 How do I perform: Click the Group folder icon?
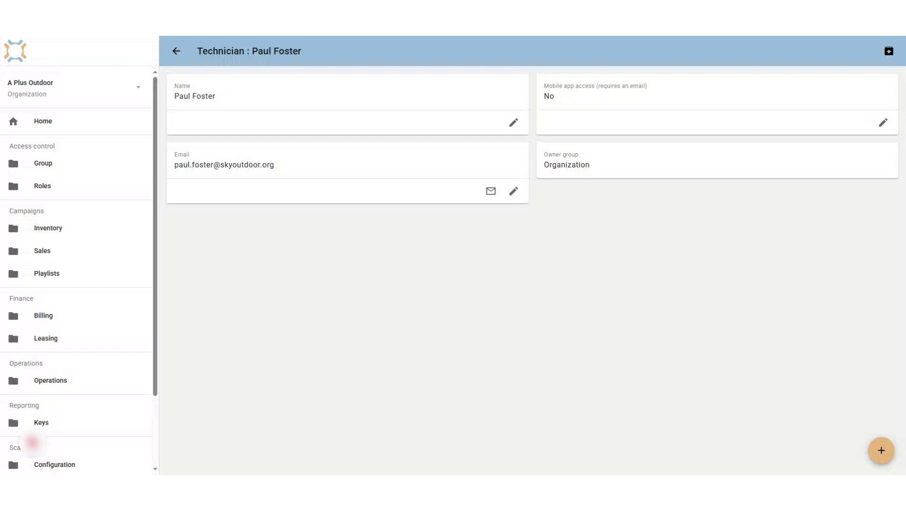point(13,164)
